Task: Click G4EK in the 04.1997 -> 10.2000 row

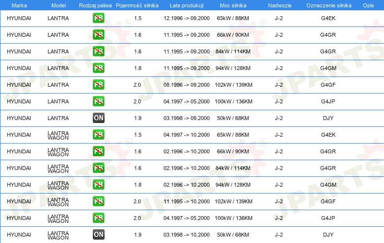Action: 328,135
